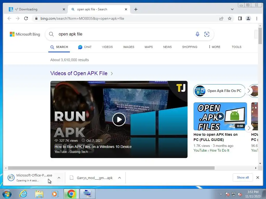Open Windows Explorer from the taskbar
266x199 pixels.
(39, 194)
